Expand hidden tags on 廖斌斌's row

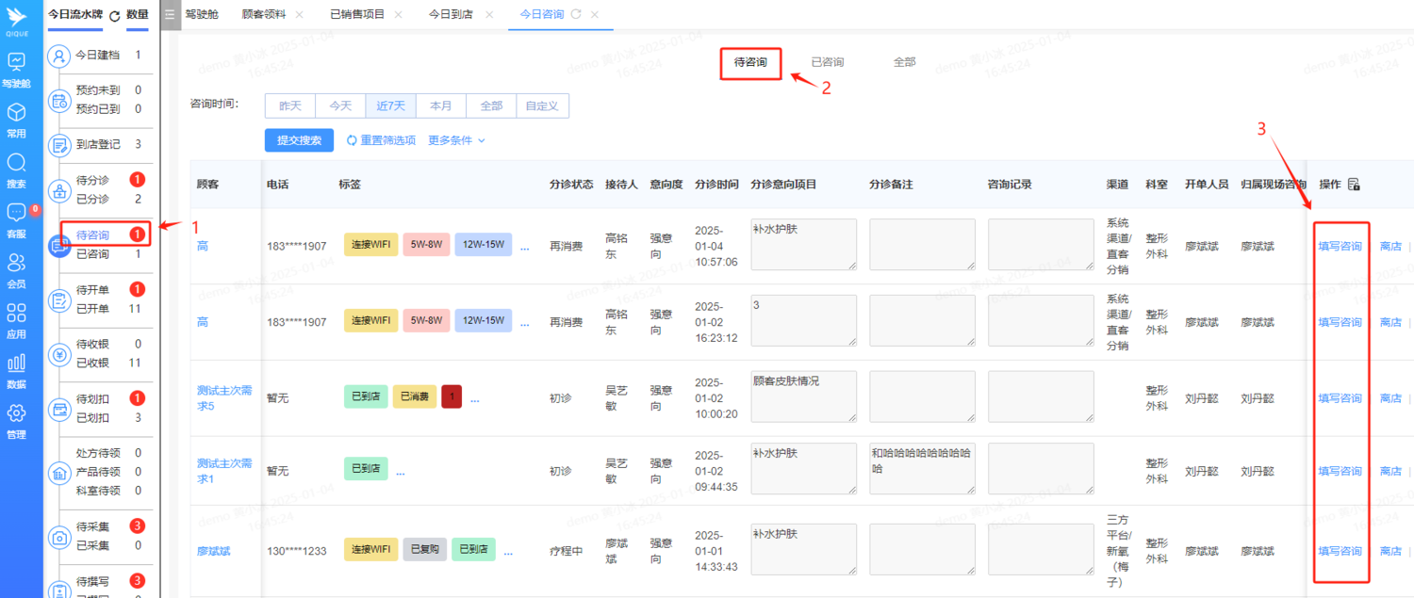point(508,550)
